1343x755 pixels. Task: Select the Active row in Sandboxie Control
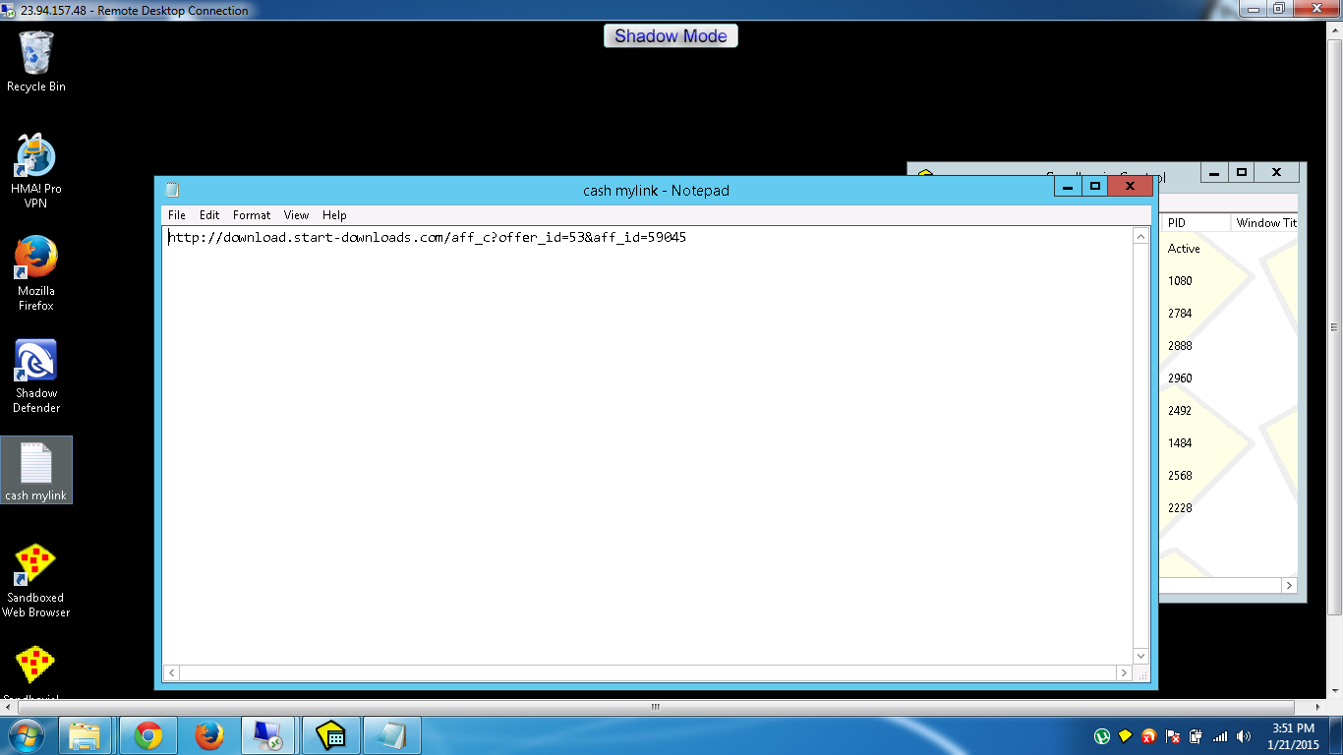pyautogui.click(x=1184, y=249)
